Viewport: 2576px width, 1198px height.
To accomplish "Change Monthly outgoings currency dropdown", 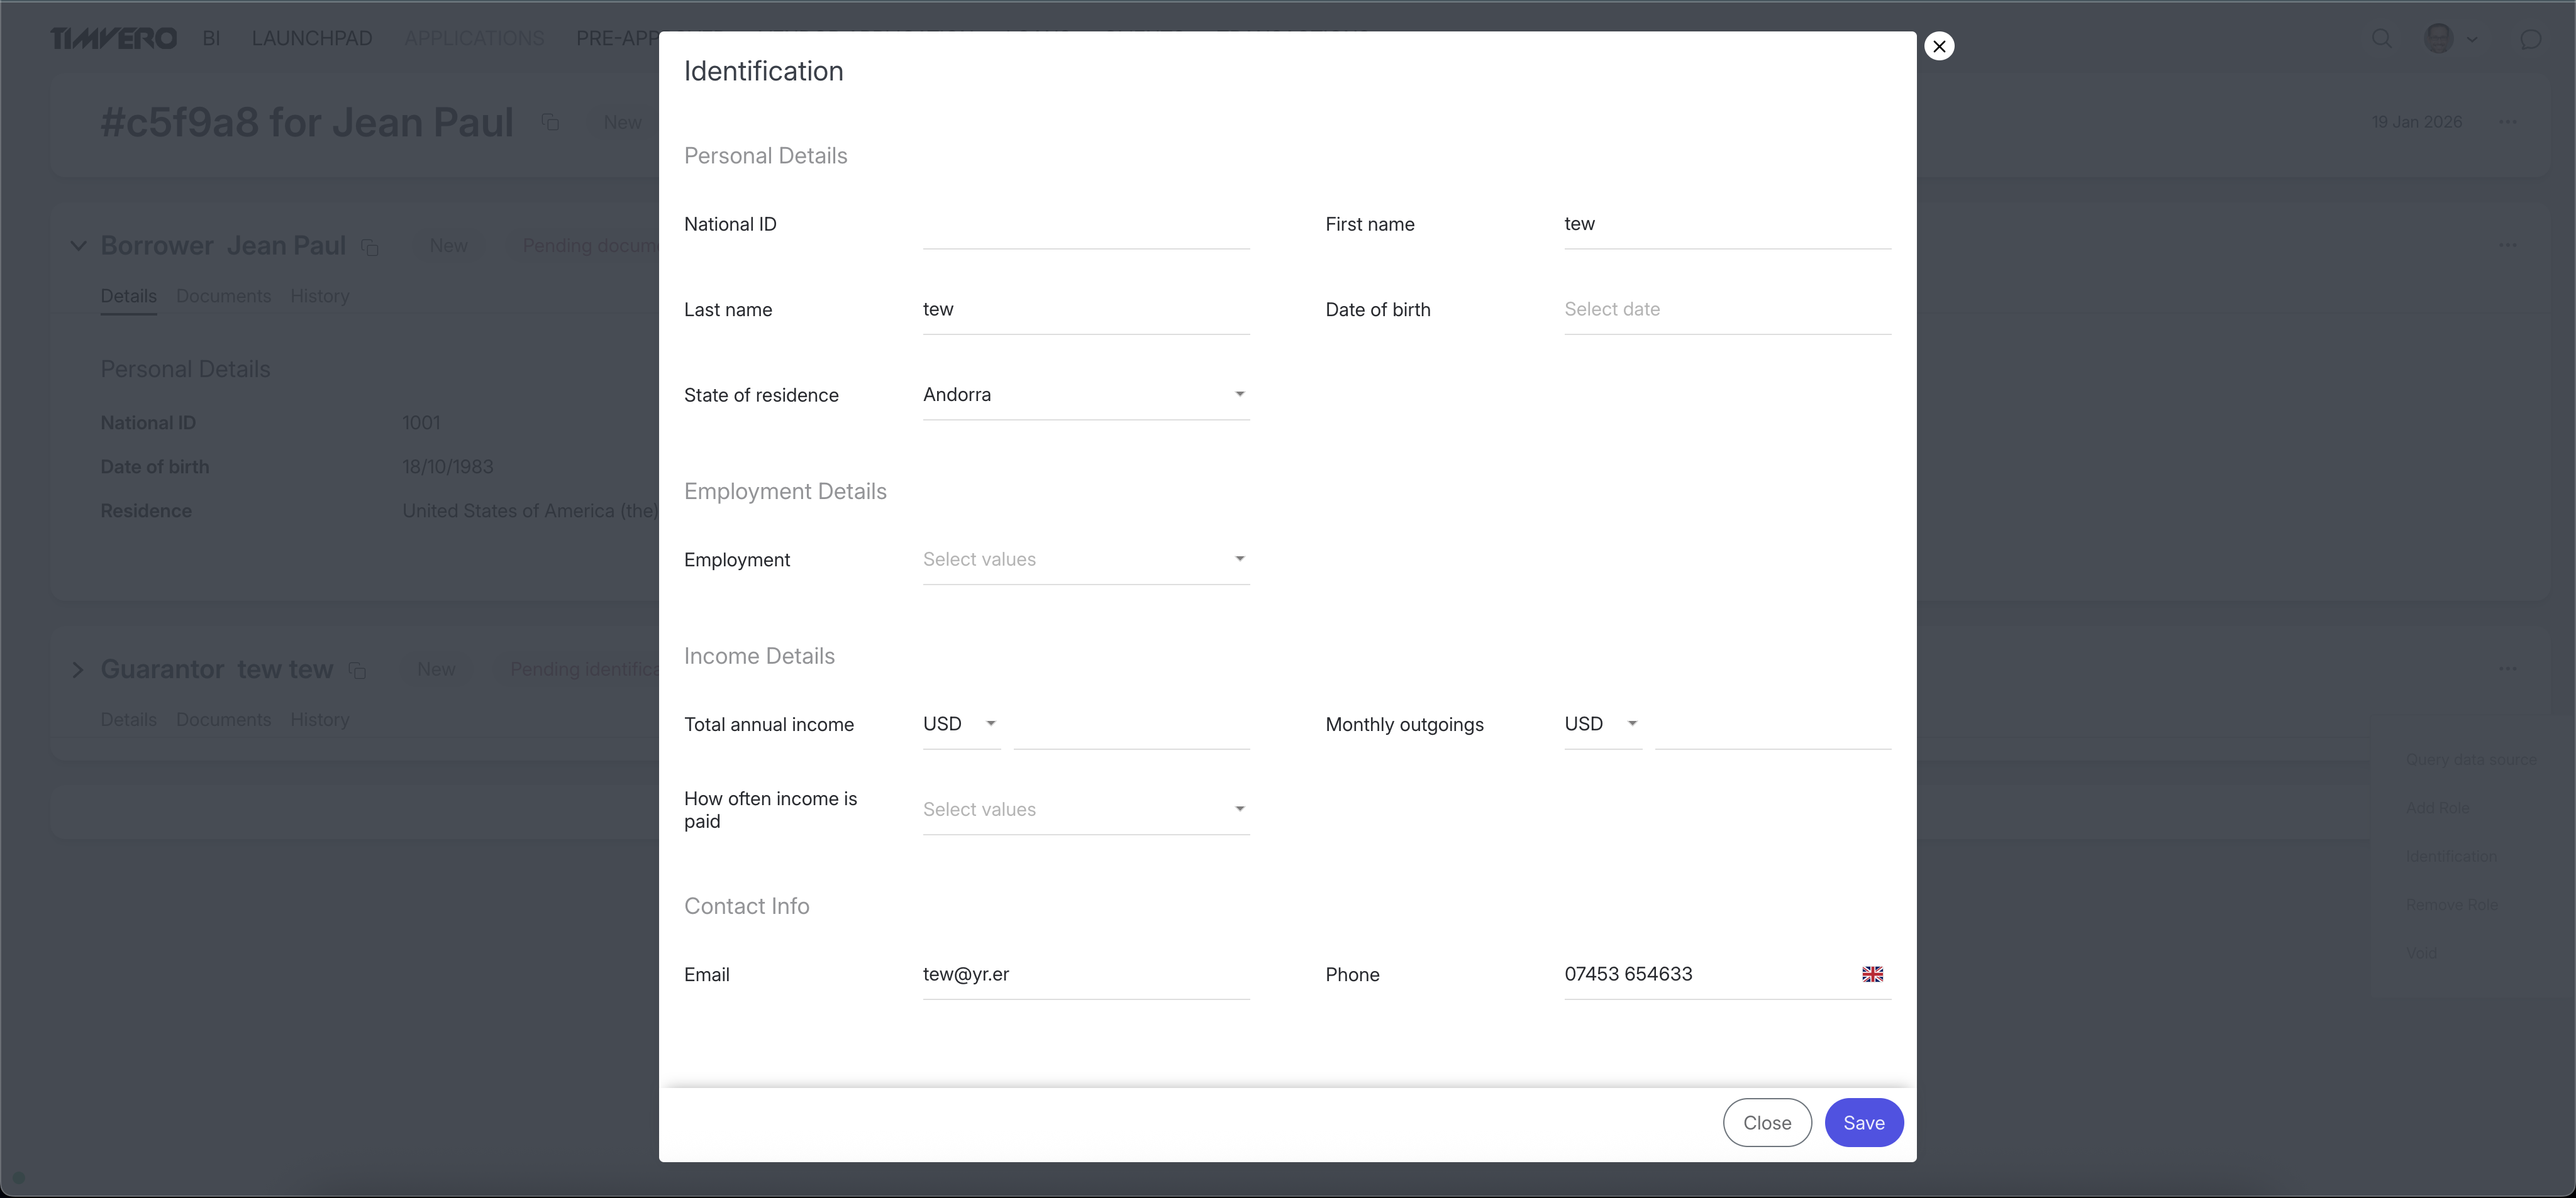I will tap(1601, 723).
